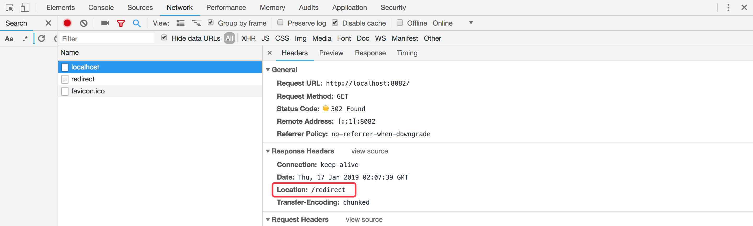This screenshot has height=226, width=753.
Task: Show the Response tab of the request
Action: [370, 53]
